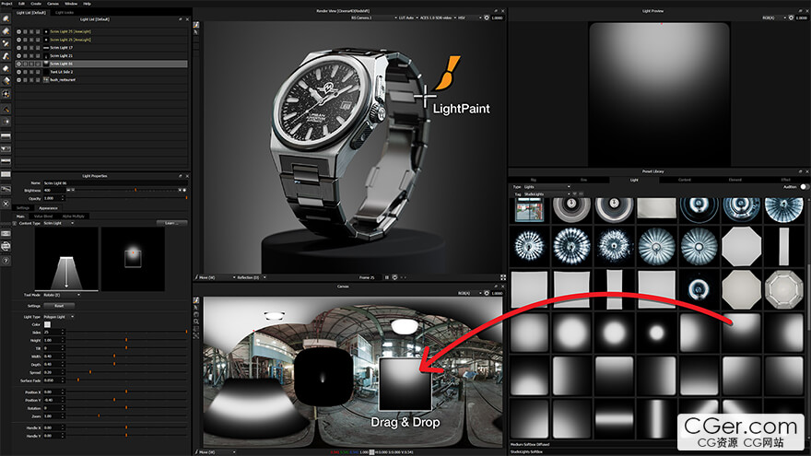Toggle visibility of Tent Lit Side 2
This screenshot has height=456, width=811.
coord(19,72)
